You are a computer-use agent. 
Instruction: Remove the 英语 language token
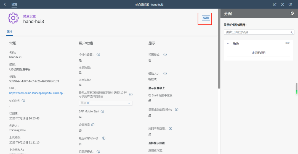(x=88, y=103)
